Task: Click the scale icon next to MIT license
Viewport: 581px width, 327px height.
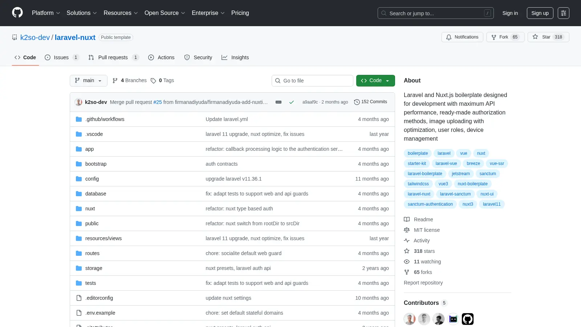Action: click(407, 230)
